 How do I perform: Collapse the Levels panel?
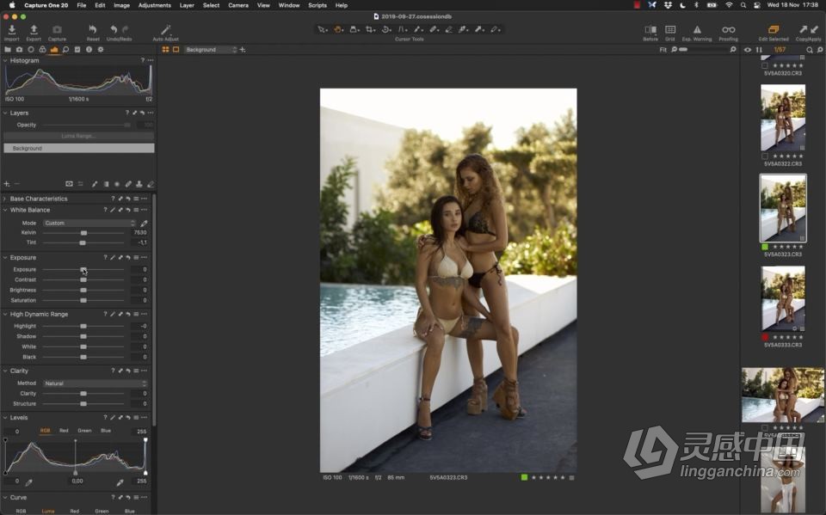coord(5,417)
